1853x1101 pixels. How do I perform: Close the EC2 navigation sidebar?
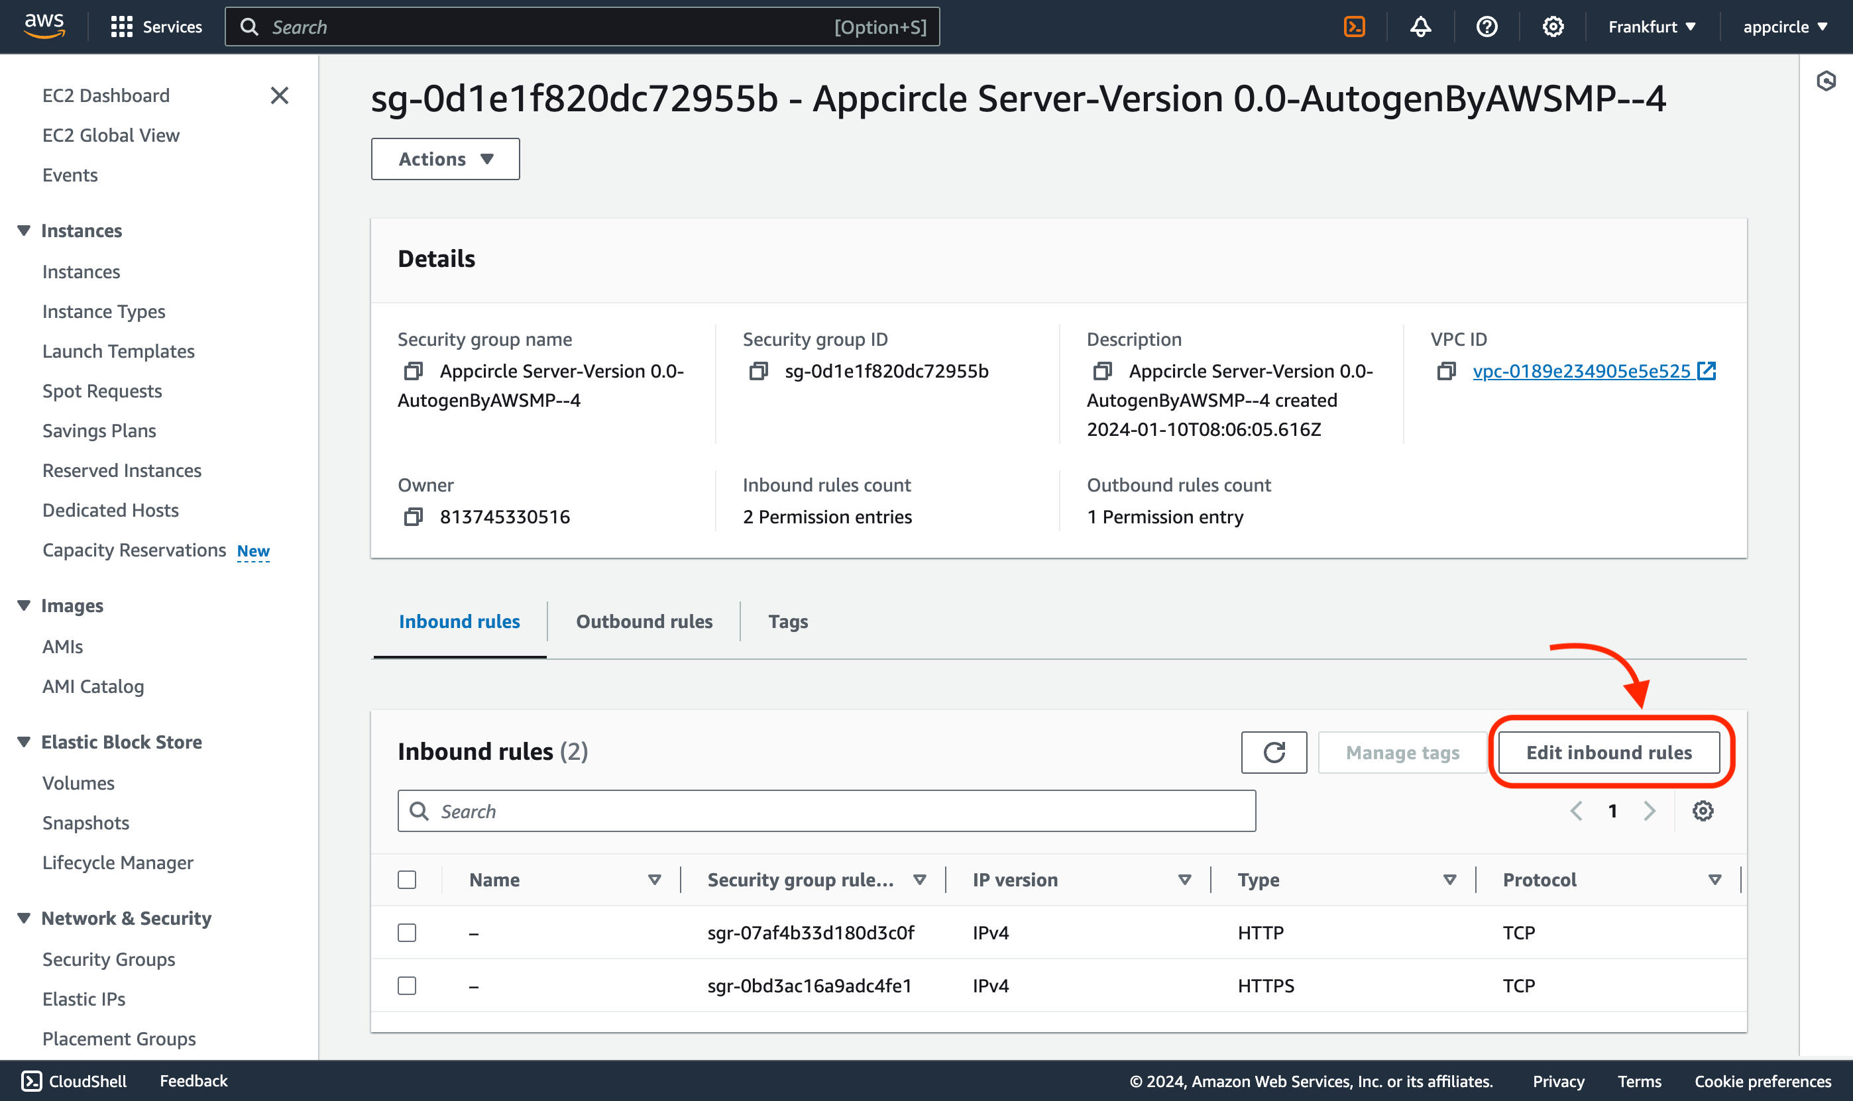coord(280,95)
